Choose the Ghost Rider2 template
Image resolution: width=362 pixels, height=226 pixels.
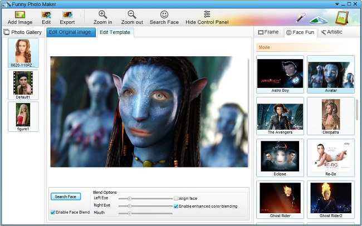[331, 199]
